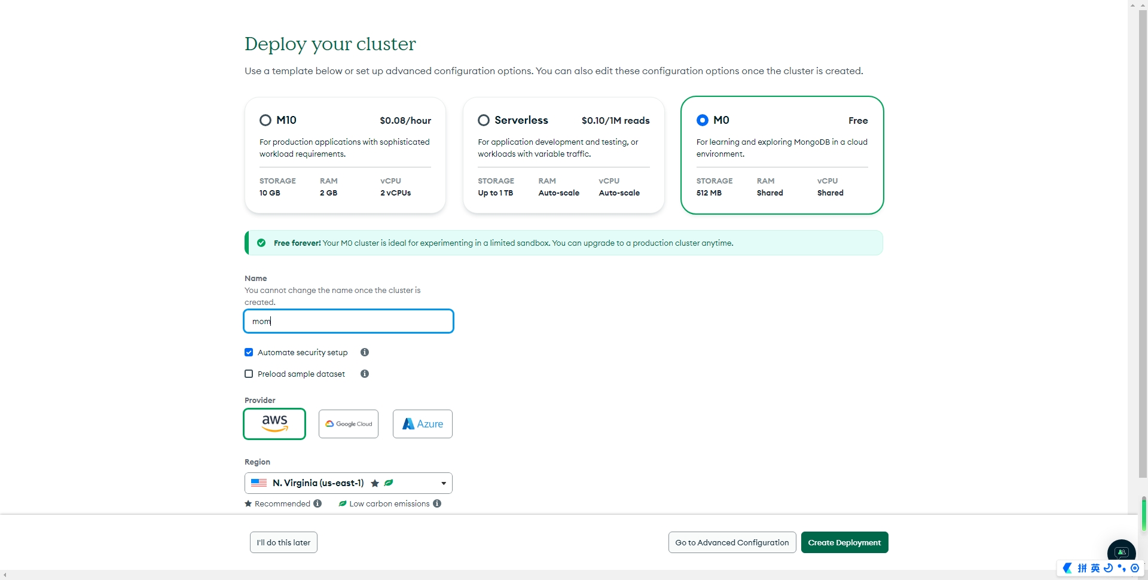Click Go to Advanced Configuration button
Screen dimensions: 1148x580
coord(732,542)
